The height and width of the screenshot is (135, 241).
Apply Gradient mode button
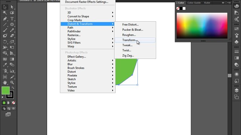point(9,103)
